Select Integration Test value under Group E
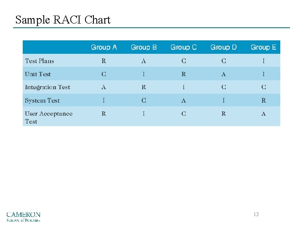Viewport: 303px width, 227px height. click(263, 87)
